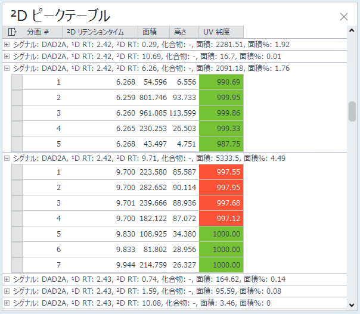Select the height cell 93.733
360x314 pixels.
pos(184,98)
